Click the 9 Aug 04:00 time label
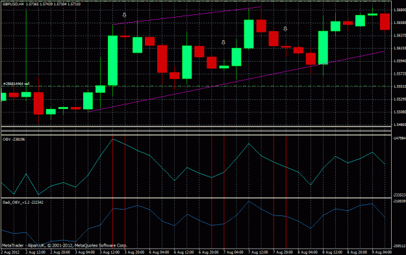 (382, 252)
